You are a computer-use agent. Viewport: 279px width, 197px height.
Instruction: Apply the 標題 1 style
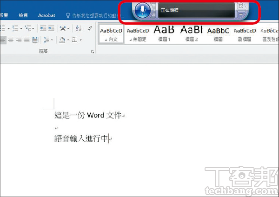click(x=164, y=34)
